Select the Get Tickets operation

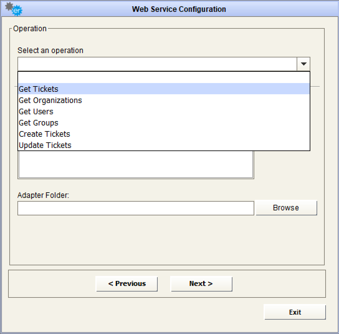(x=39, y=89)
